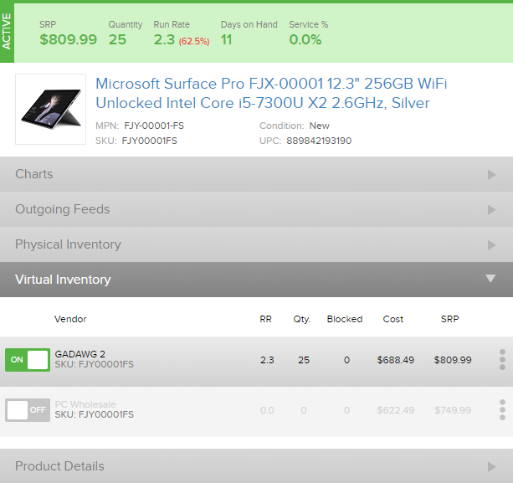Expand the Physical Inventory section arrow

[491, 244]
